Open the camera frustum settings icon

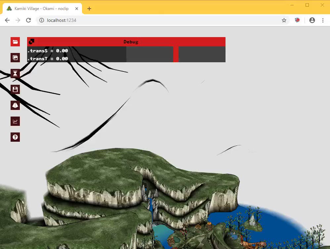15,105
